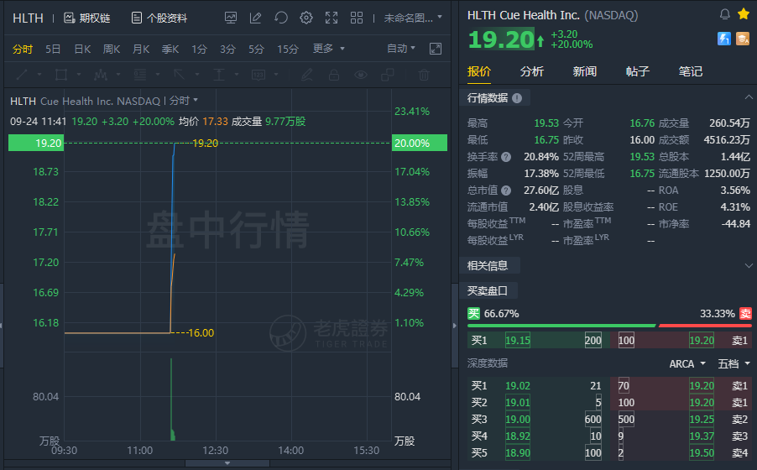The width and height of the screenshot is (757, 470).
Task: Open the unnamed chart (未命名图) dropdown
Action: [x=413, y=18]
